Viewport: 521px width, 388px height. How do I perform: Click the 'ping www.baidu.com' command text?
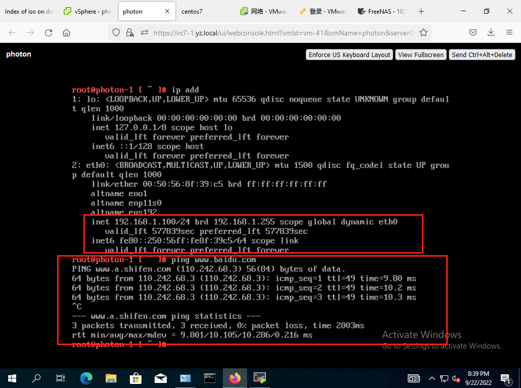pos(214,260)
